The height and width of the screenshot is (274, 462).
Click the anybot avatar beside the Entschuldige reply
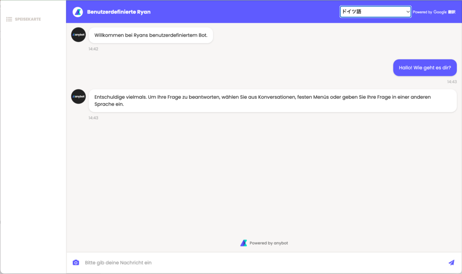[x=79, y=97]
